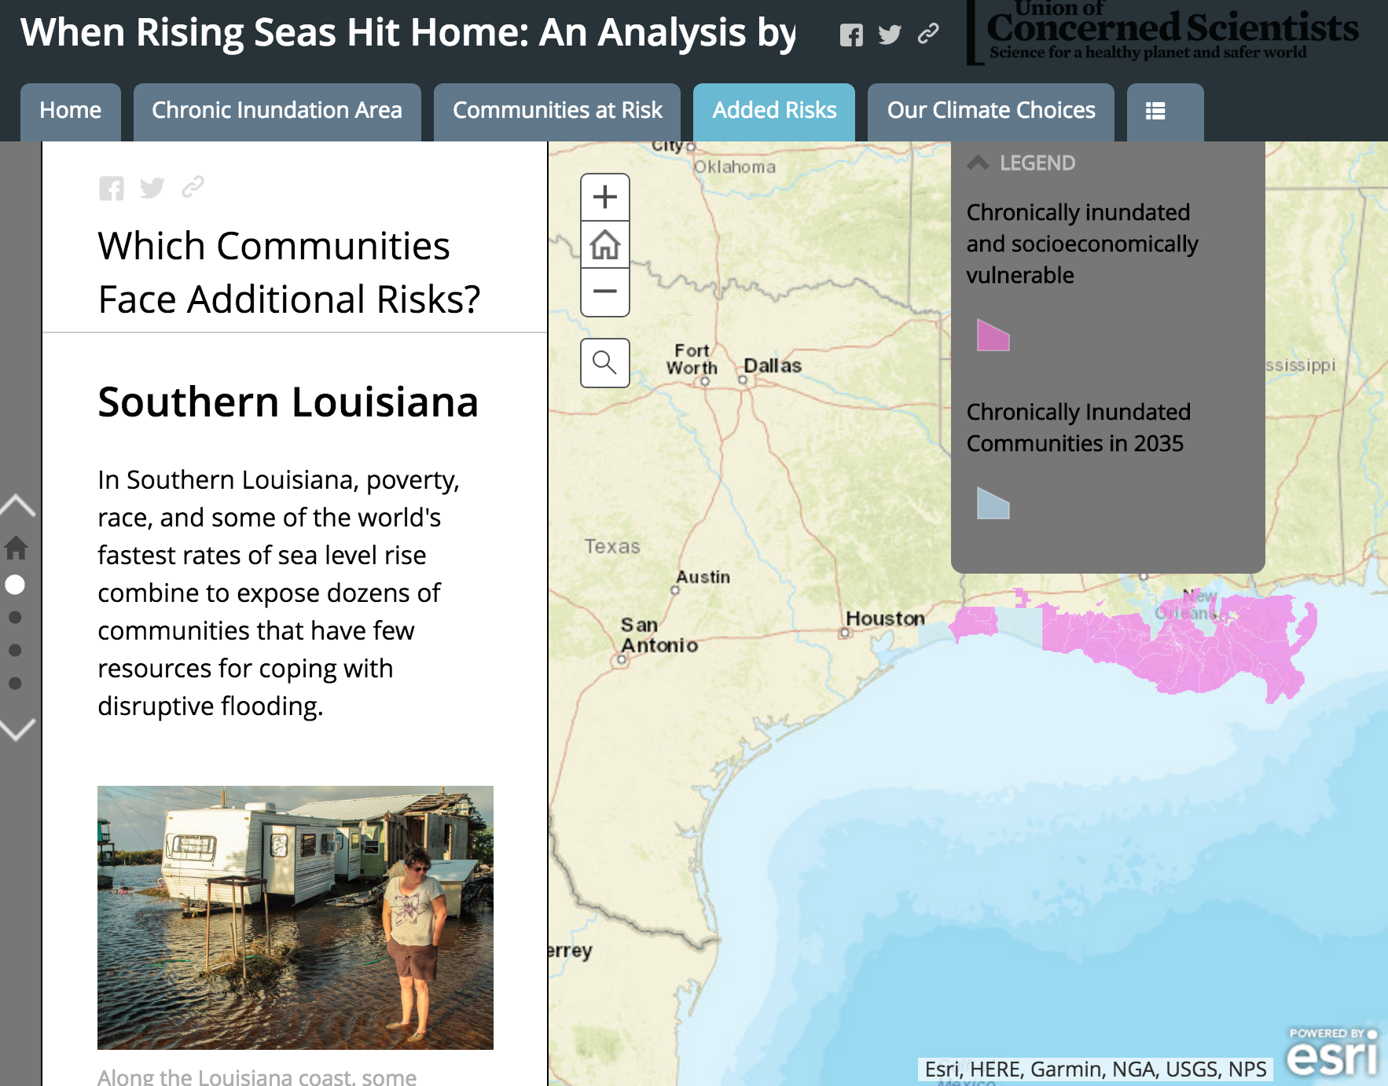The width and height of the screenshot is (1388, 1086).
Task: Click the Southern Louisiana heading
Action: (x=288, y=402)
